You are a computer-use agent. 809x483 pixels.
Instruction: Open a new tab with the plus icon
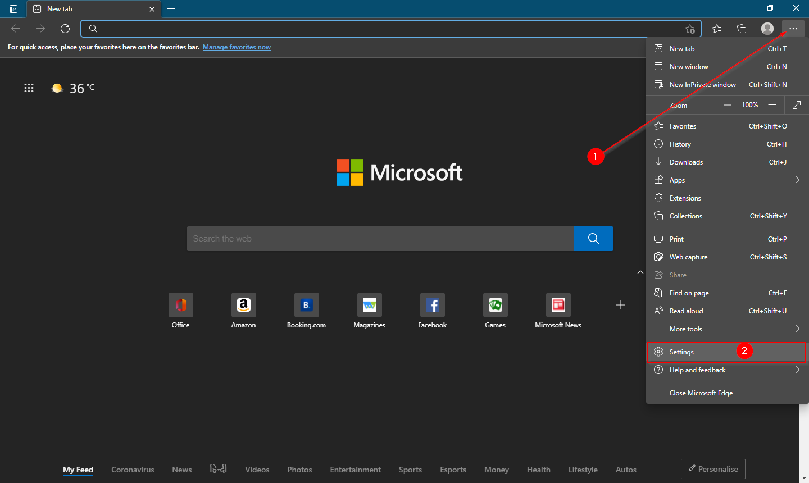coord(171,8)
